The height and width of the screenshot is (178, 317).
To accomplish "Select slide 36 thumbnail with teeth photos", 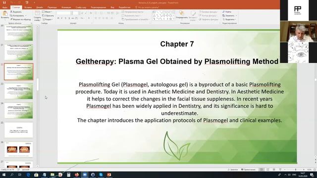I will click(x=18, y=149).
